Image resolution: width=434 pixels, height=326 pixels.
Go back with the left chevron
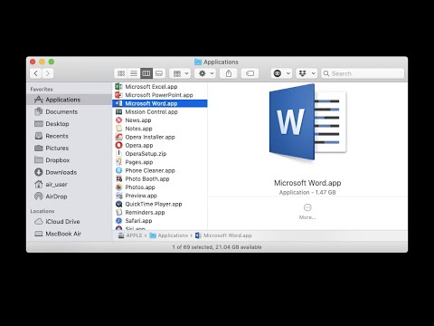point(35,73)
